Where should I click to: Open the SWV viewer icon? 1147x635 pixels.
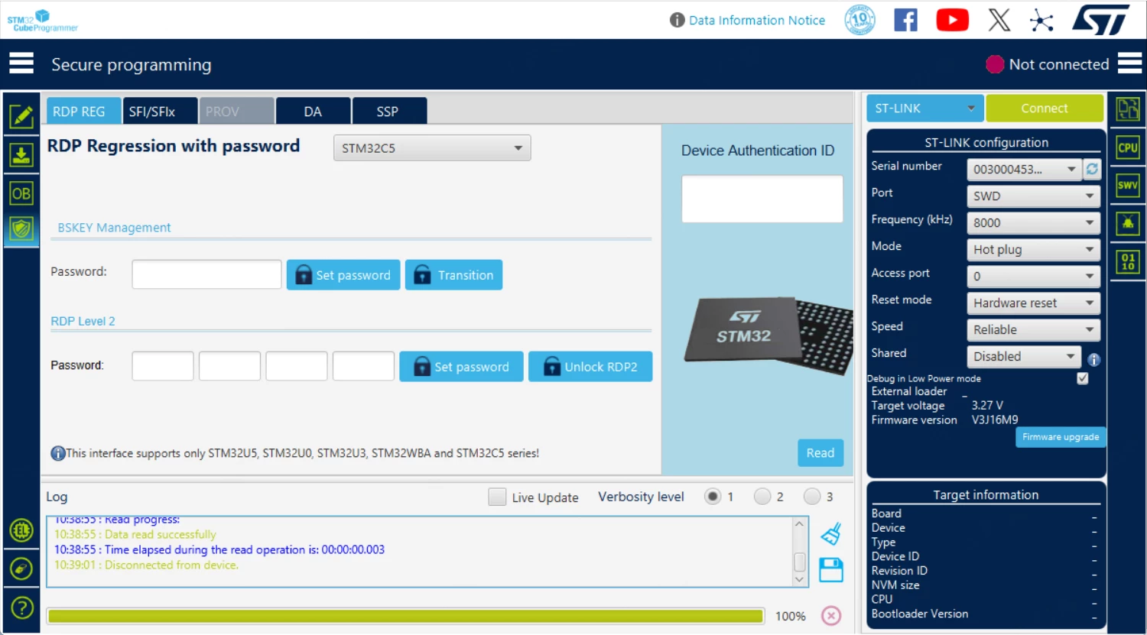(1128, 185)
